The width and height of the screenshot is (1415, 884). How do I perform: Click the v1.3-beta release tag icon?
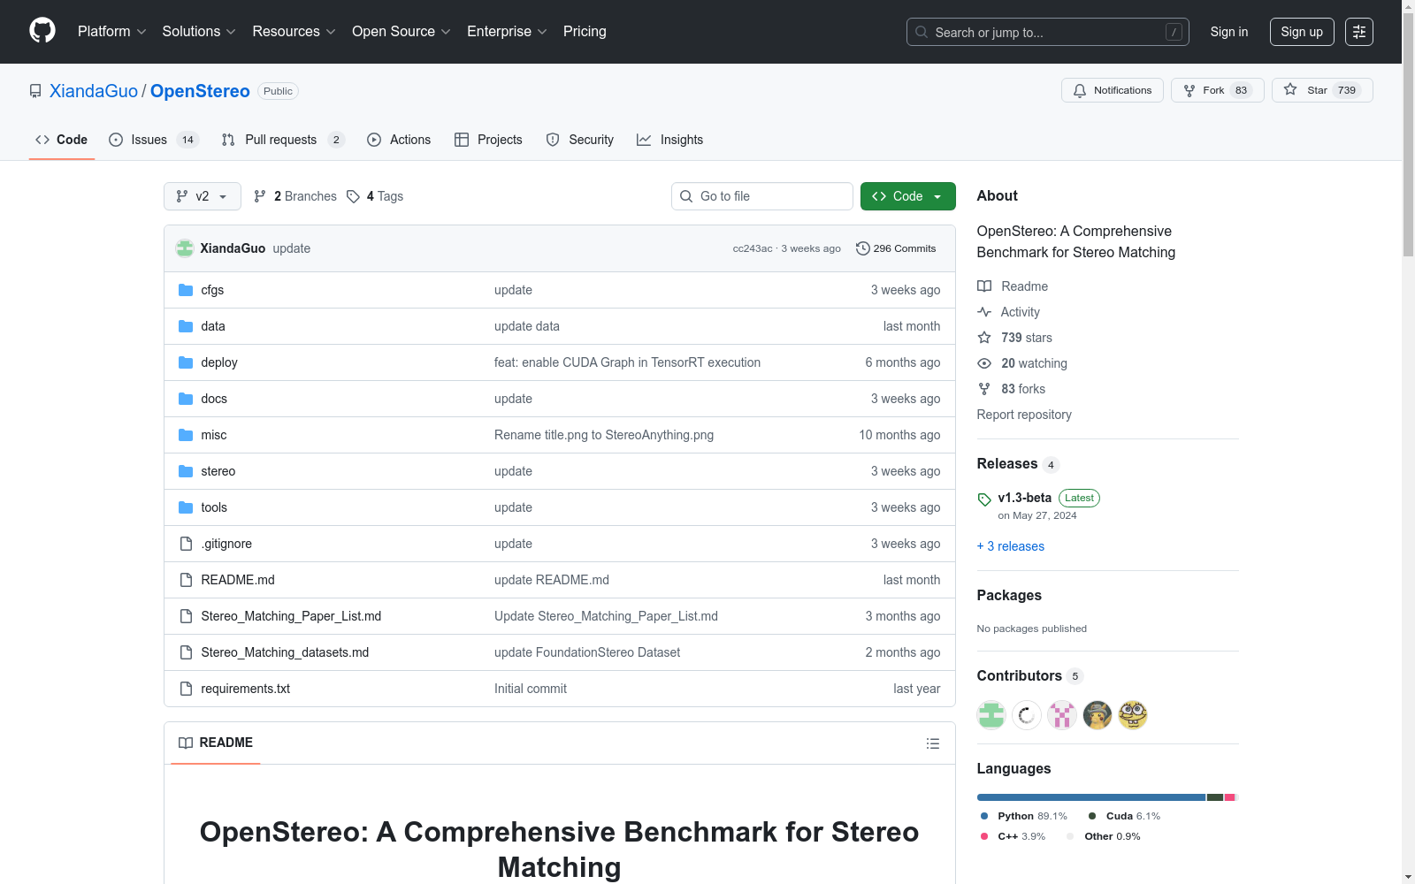(984, 499)
